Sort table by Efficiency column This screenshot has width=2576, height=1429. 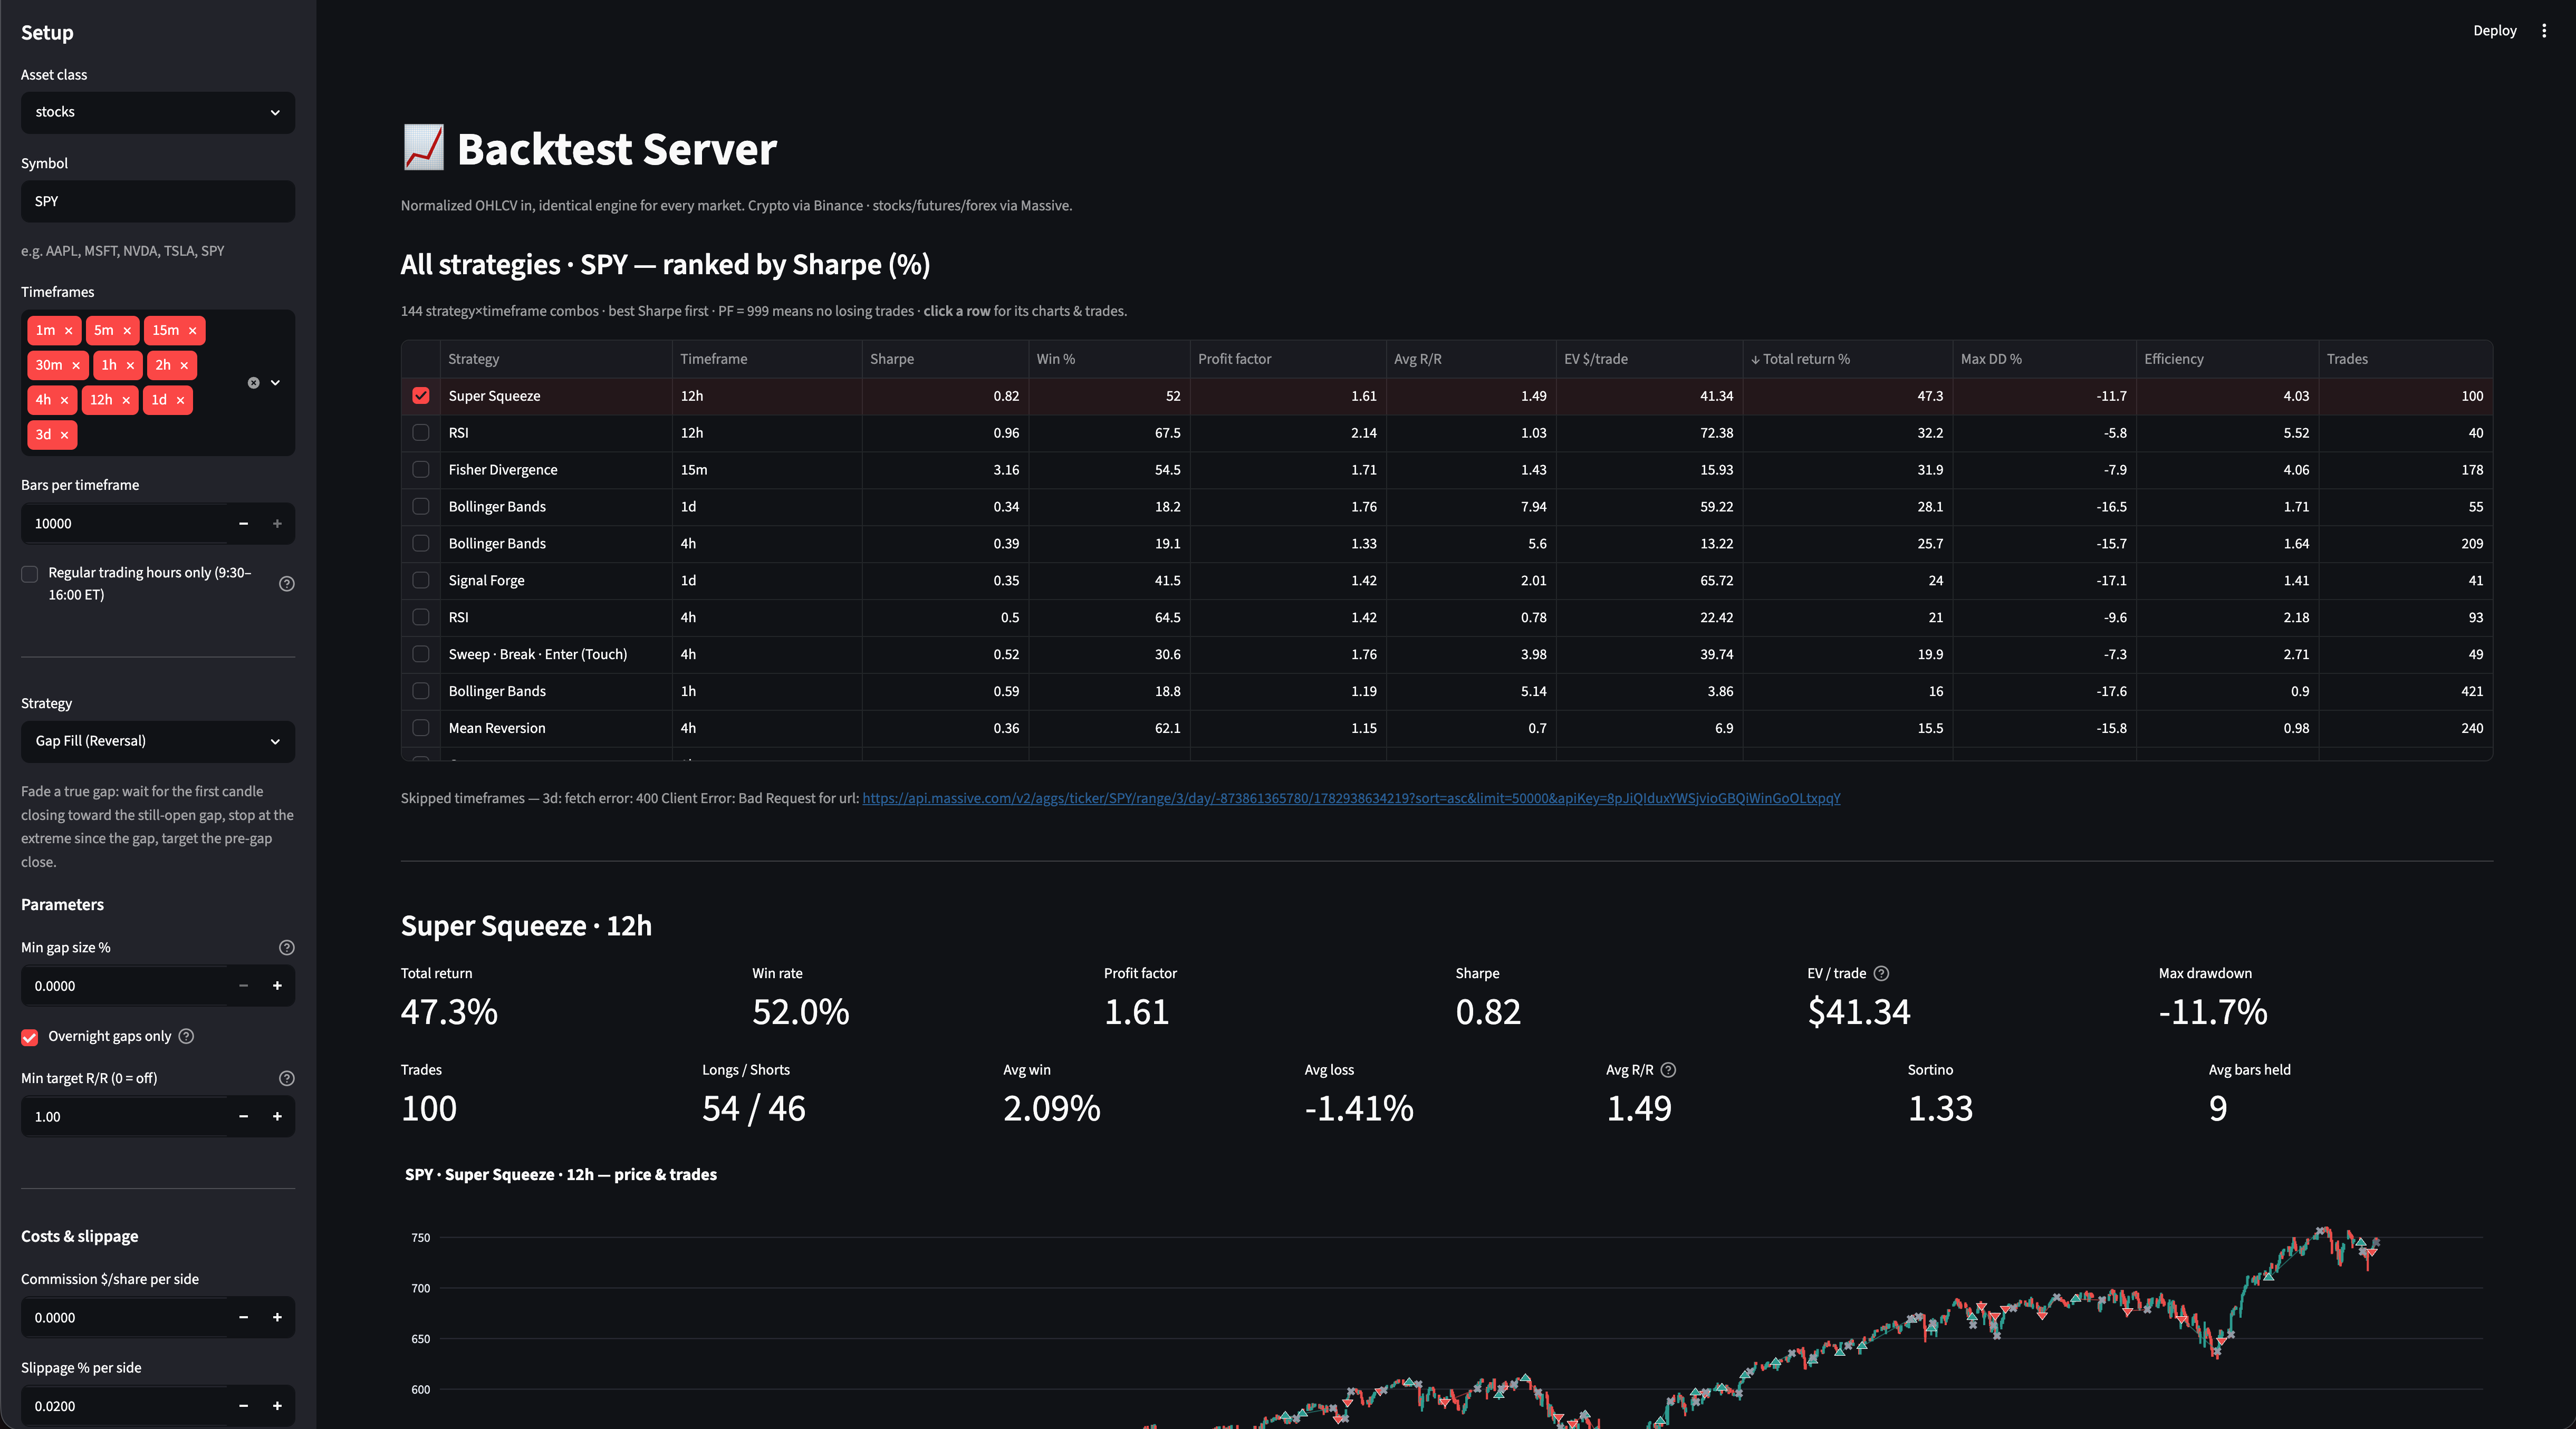click(x=2227, y=359)
